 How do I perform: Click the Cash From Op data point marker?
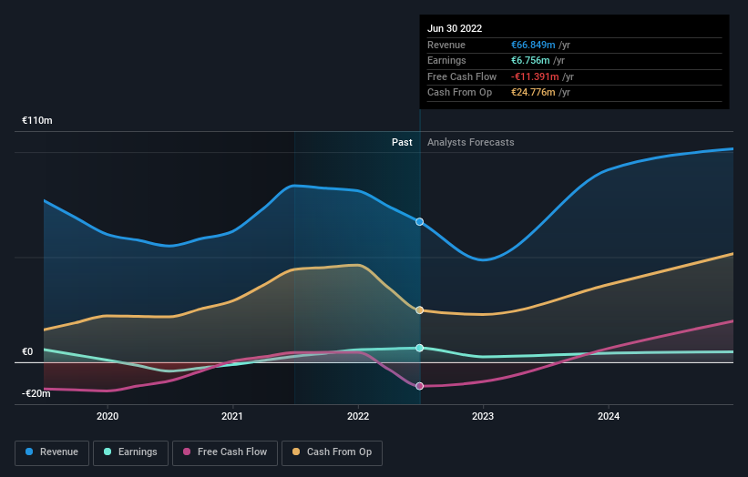click(x=419, y=310)
